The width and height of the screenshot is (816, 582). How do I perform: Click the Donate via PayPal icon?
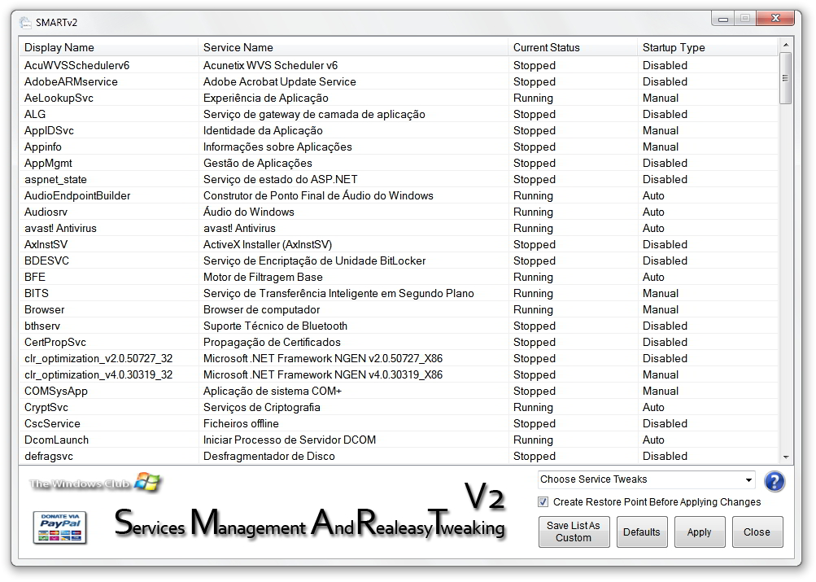tap(60, 527)
